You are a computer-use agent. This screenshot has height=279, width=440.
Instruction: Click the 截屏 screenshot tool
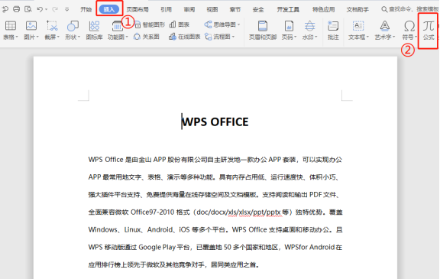coord(52,26)
